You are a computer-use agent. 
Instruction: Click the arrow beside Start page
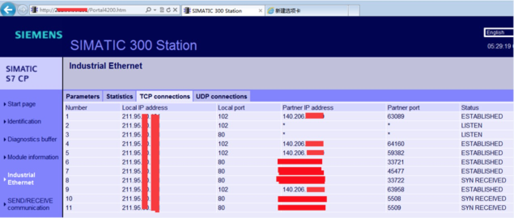point(4,104)
